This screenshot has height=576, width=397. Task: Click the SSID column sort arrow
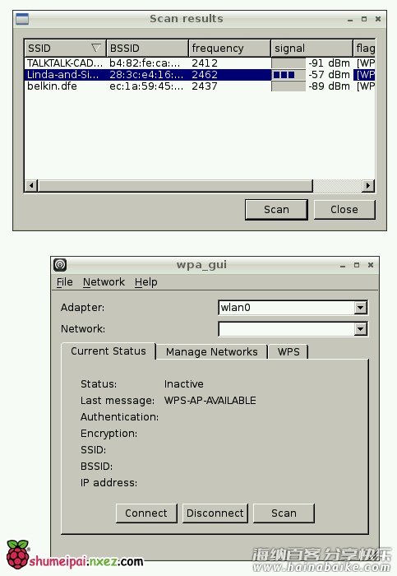point(95,48)
